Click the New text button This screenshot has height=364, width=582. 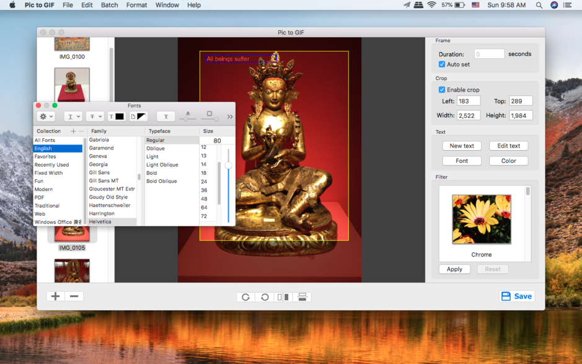tap(461, 146)
